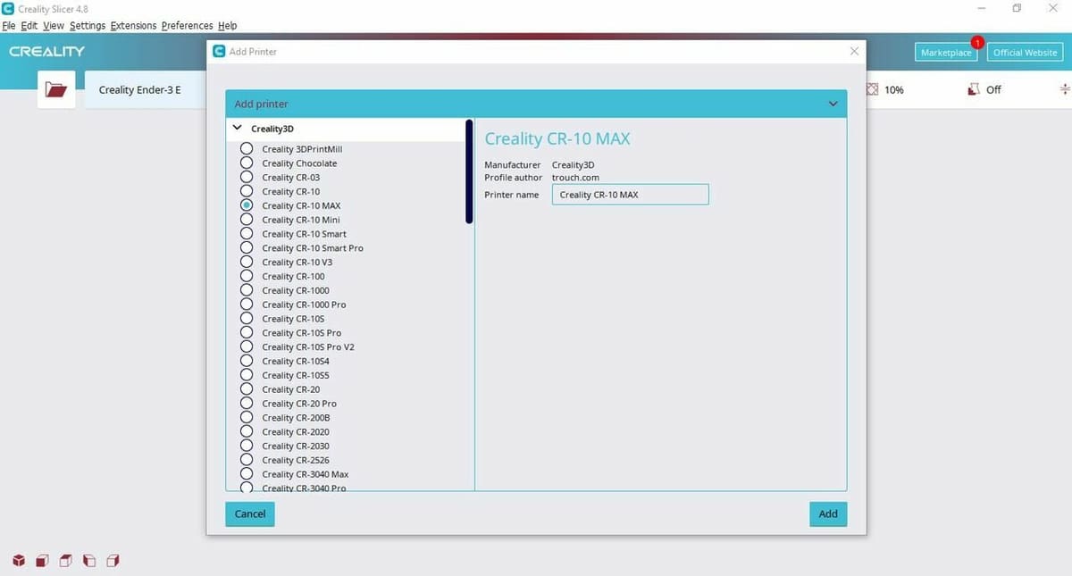Screen dimensions: 1072x576
Task: Click the Creality CR-10S5 list label
Action: [x=296, y=375]
